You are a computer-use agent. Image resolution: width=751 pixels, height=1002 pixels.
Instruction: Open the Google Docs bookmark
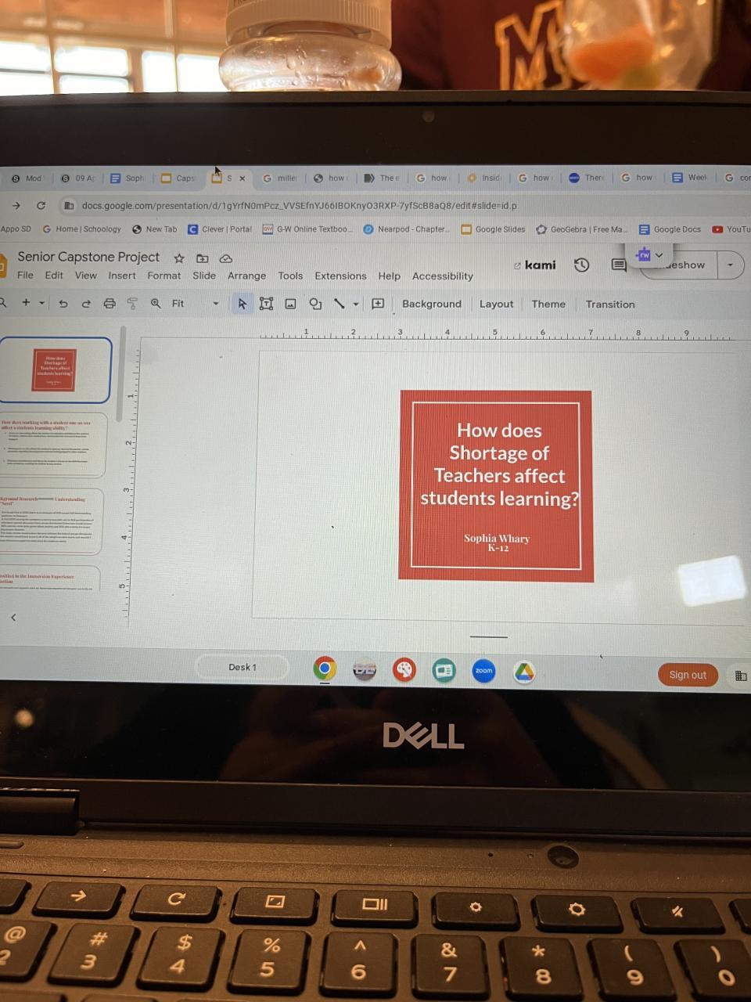[x=670, y=229]
